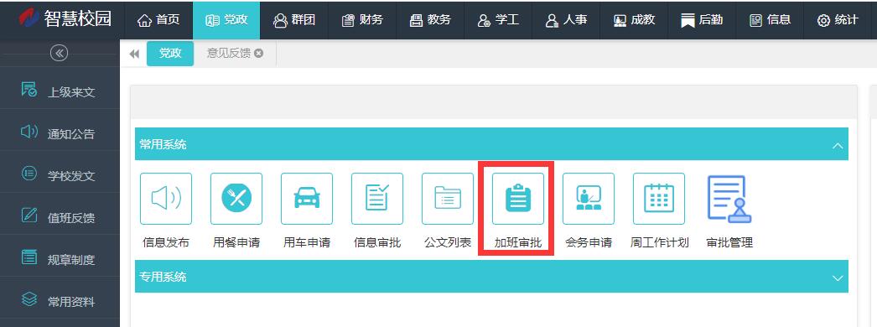Viewport: 877px width, 327px height.
Task: Open 统计 in top navigation
Action: tap(838, 20)
